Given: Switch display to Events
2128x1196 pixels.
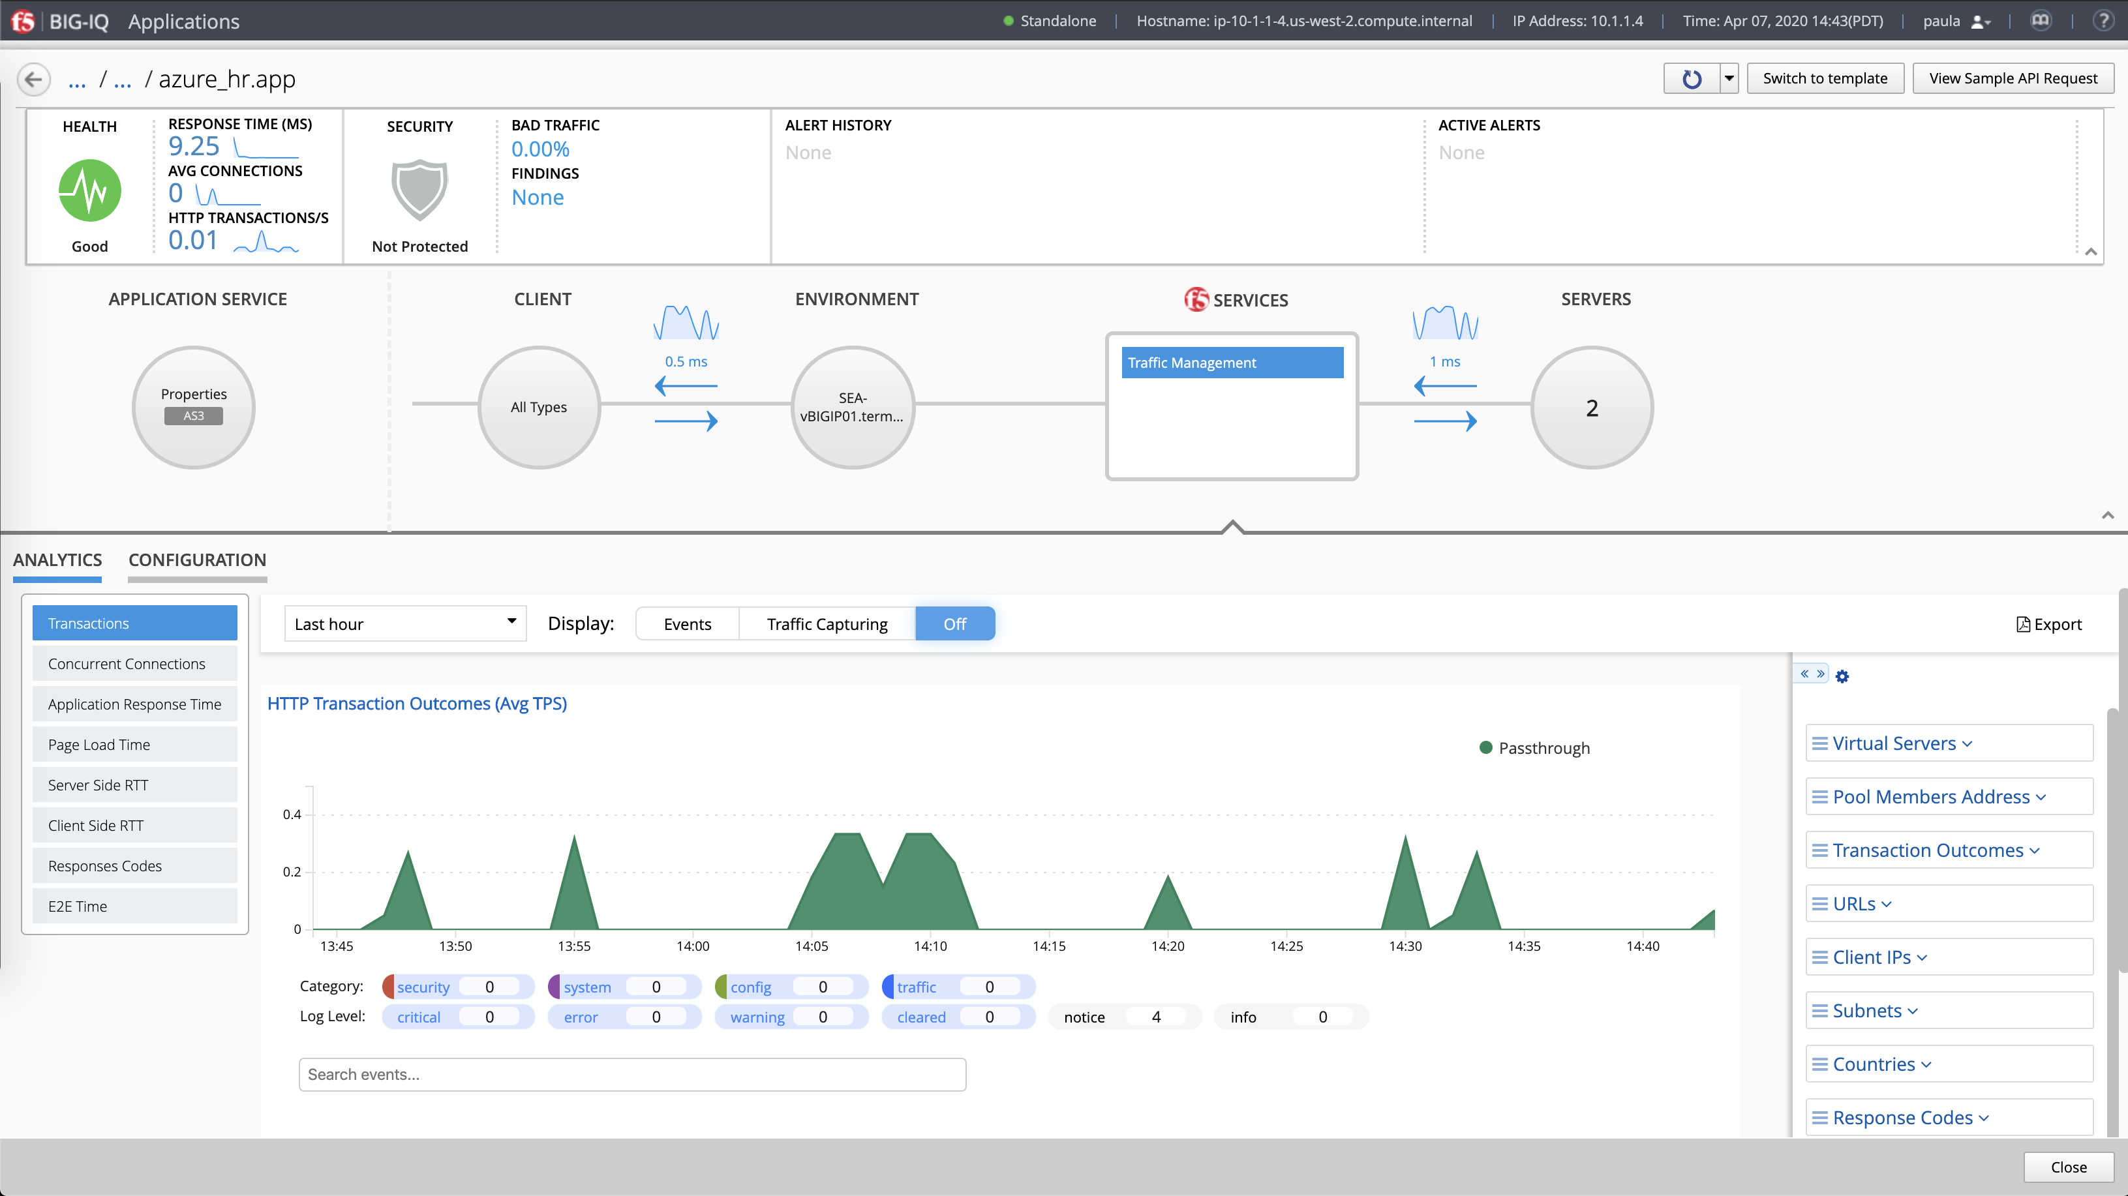Looking at the screenshot, I should pos(686,625).
